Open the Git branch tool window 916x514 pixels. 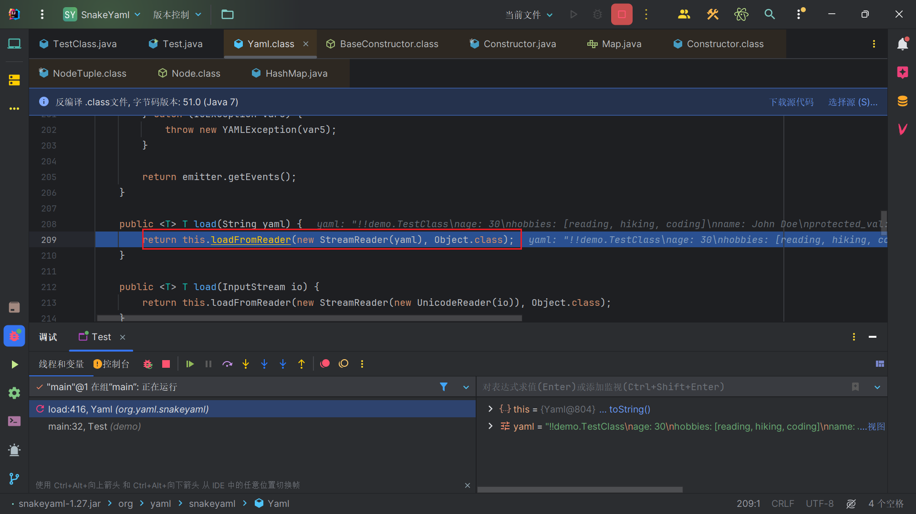point(14,479)
